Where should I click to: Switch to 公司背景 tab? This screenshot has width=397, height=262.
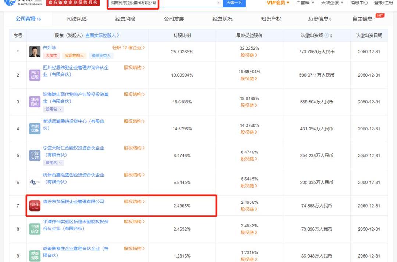(x=28, y=19)
